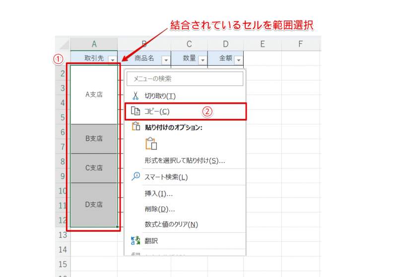Select row 15 header
The width and height of the screenshot is (403, 277).
pos(63,264)
